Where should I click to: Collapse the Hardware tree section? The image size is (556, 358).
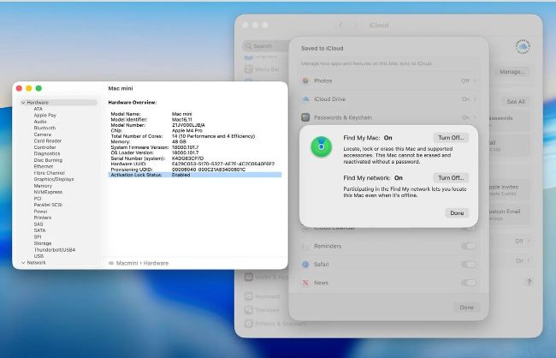(23, 102)
